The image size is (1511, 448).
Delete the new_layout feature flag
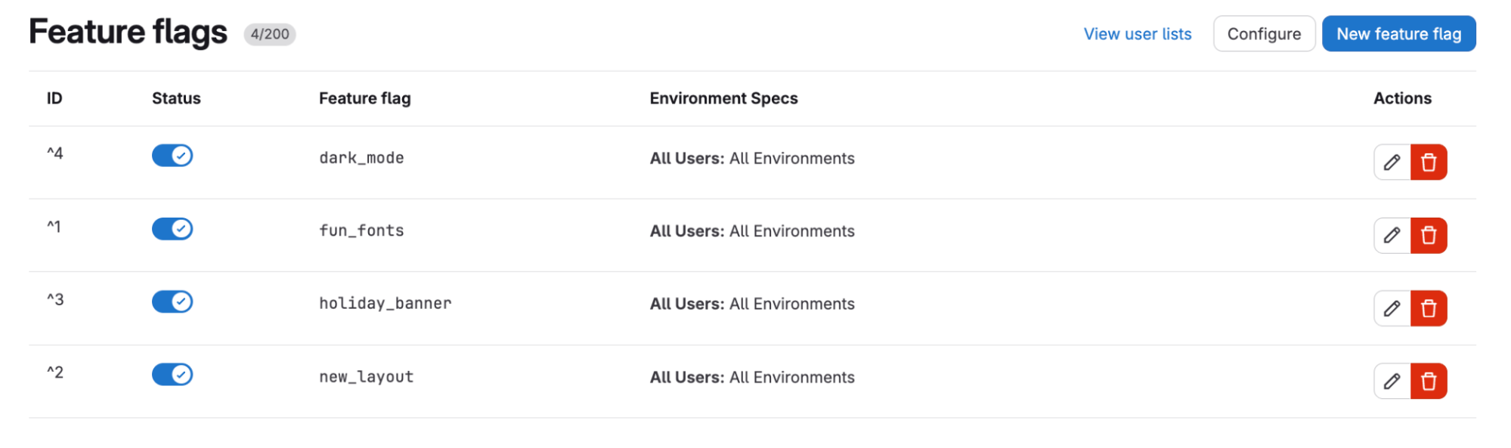(1429, 380)
